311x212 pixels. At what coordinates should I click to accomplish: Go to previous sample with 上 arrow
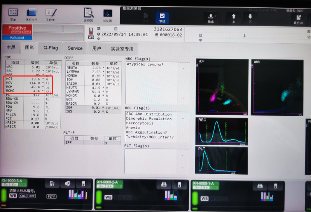pos(234,17)
